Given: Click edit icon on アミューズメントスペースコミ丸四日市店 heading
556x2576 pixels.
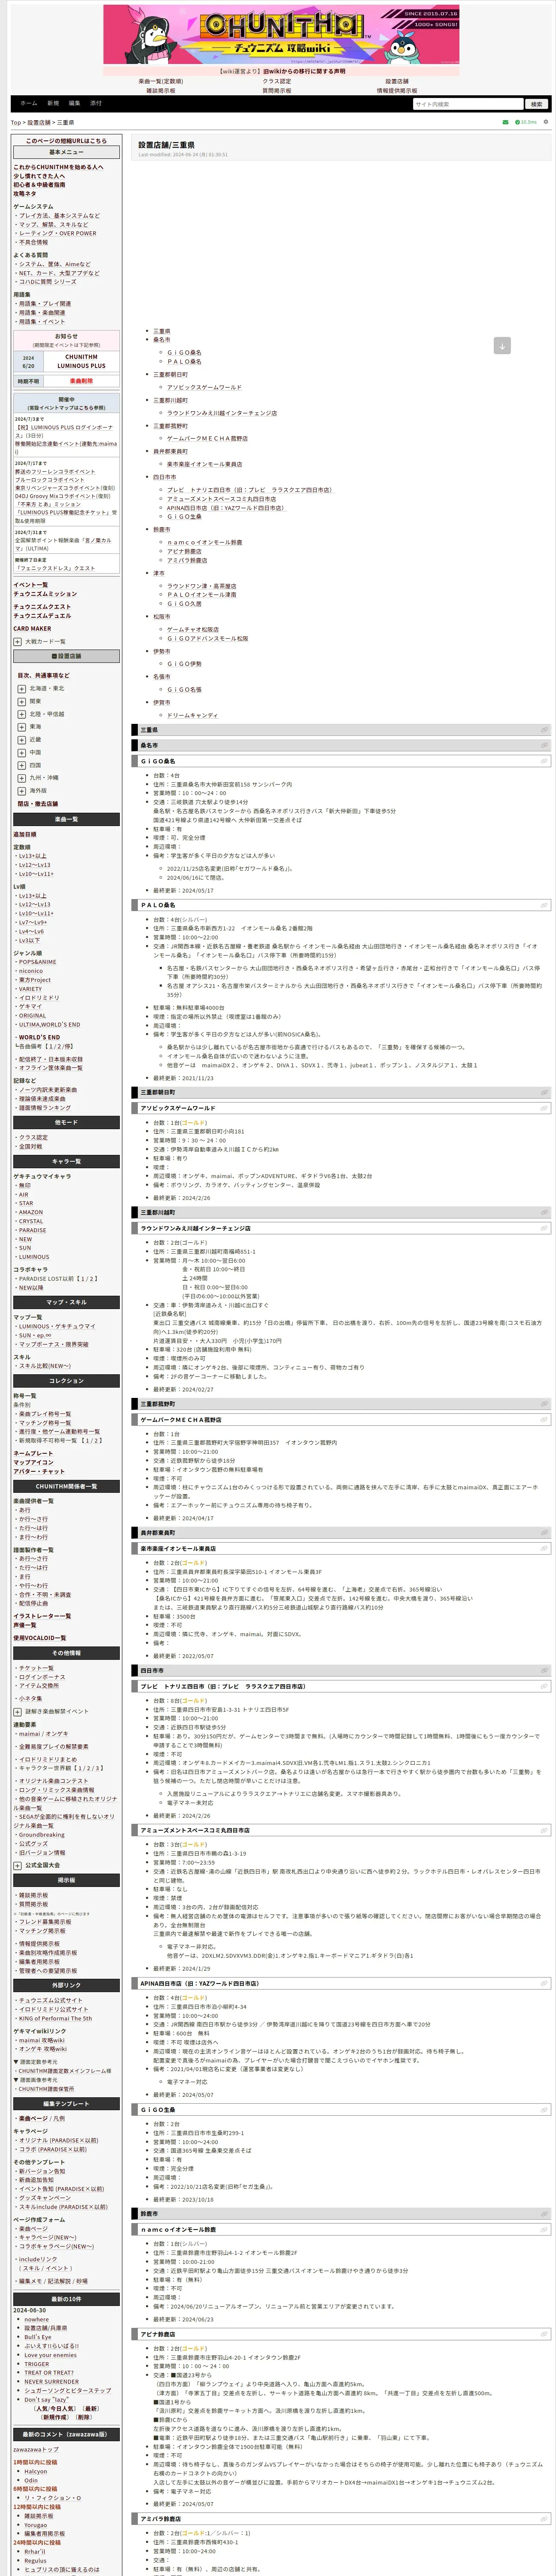Looking at the screenshot, I should [x=544, y=1830].
